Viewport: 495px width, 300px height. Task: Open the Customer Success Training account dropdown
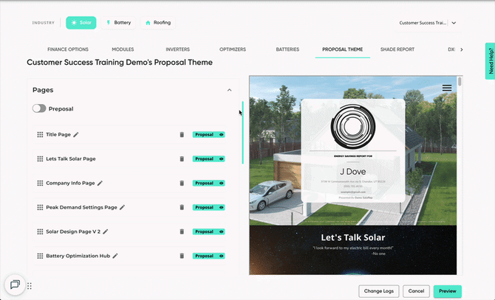[x=428, y=23]
